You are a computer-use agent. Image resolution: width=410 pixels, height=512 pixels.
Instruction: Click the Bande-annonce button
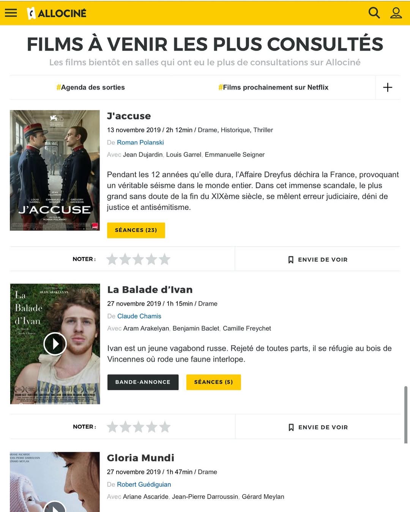(143, 382)
